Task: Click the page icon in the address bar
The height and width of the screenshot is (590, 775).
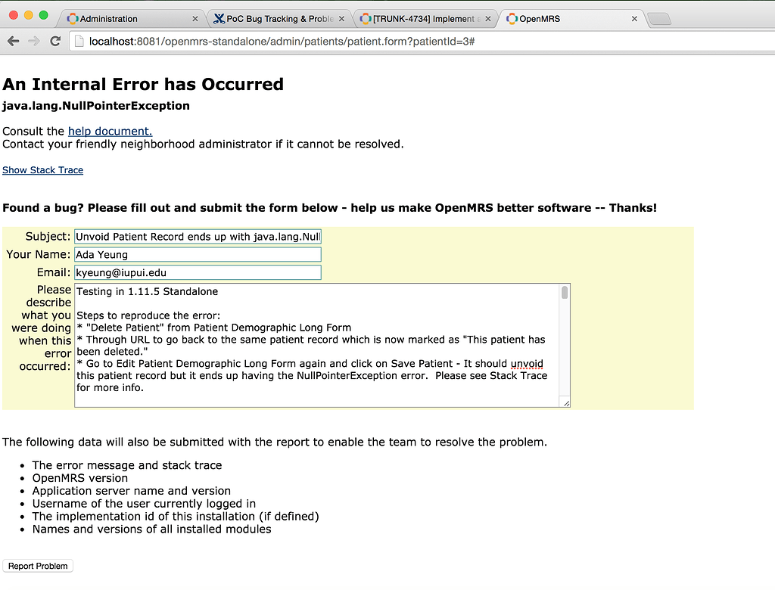Action: (x=79, y=42)
